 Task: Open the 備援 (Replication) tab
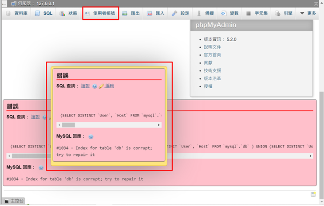click(x=205, y=13)
